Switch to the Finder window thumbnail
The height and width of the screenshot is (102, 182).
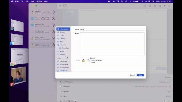[17, 39]
